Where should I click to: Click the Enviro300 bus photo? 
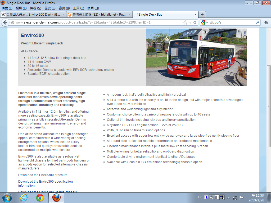click(196, 57)
